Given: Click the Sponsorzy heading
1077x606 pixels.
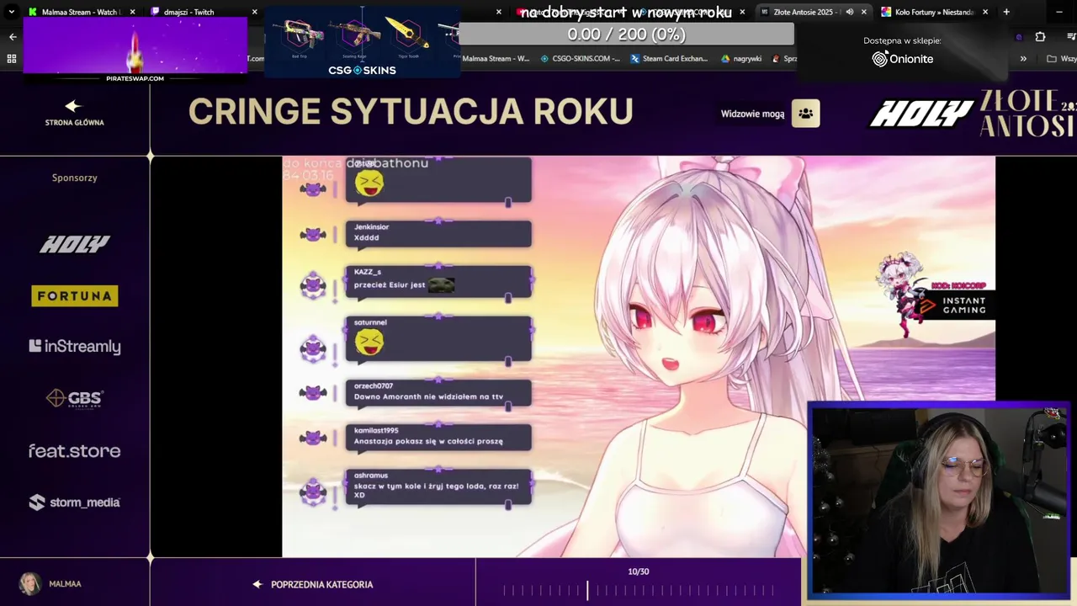Looking at the screenshot, I should tap(75, 178).
